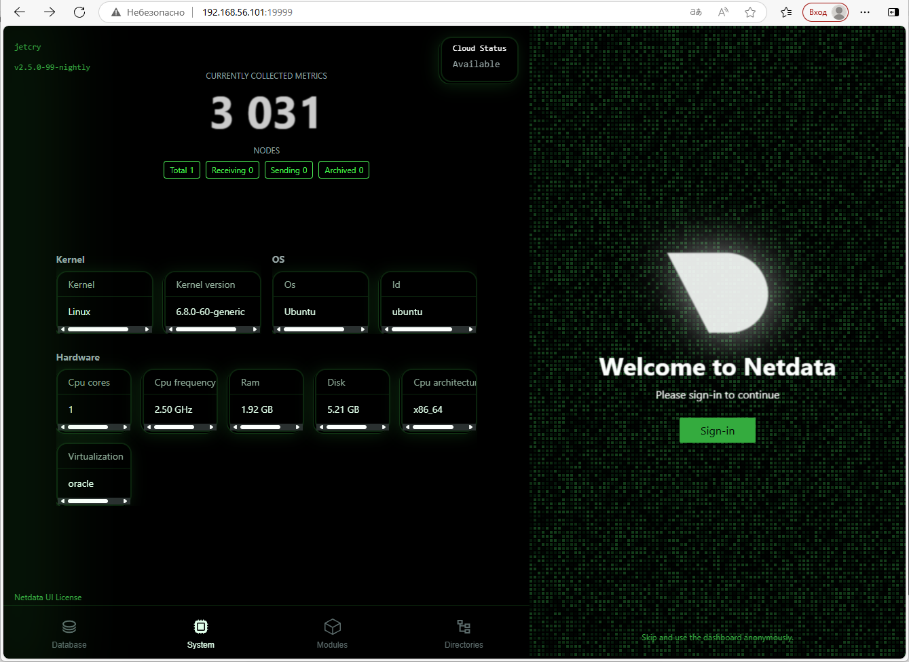Reload the page
909x662 pixels.
point(79,12)
